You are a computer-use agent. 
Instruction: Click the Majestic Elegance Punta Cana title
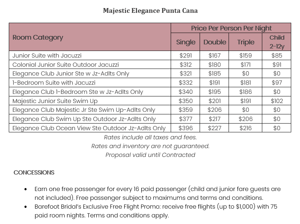click(150, 11)
